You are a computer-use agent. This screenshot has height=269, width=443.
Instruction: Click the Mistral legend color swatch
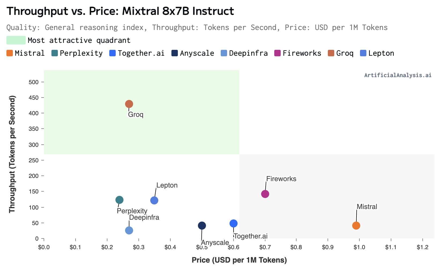pyautogui.click(x=10, y=53)
